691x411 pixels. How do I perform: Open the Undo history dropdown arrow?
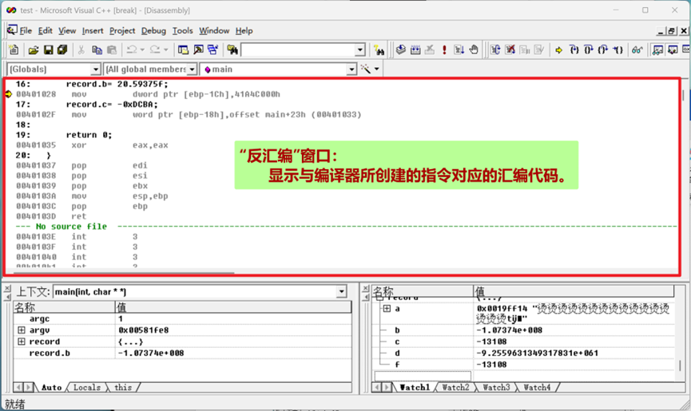click(142, 50)
